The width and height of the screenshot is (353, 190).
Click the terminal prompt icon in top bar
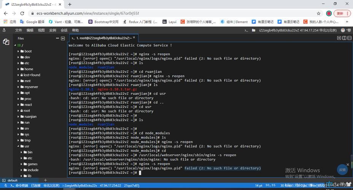[246, 30]
